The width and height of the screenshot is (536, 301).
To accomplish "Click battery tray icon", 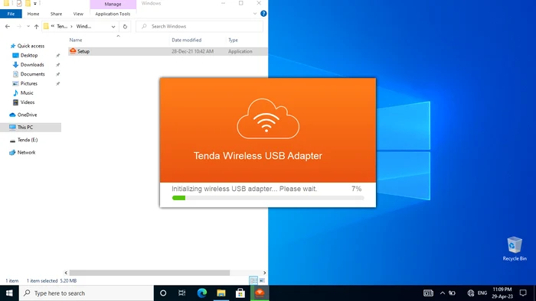I will [453, 293].
